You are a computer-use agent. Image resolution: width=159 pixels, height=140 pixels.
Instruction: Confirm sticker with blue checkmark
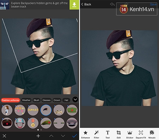[x=75, y=136]
